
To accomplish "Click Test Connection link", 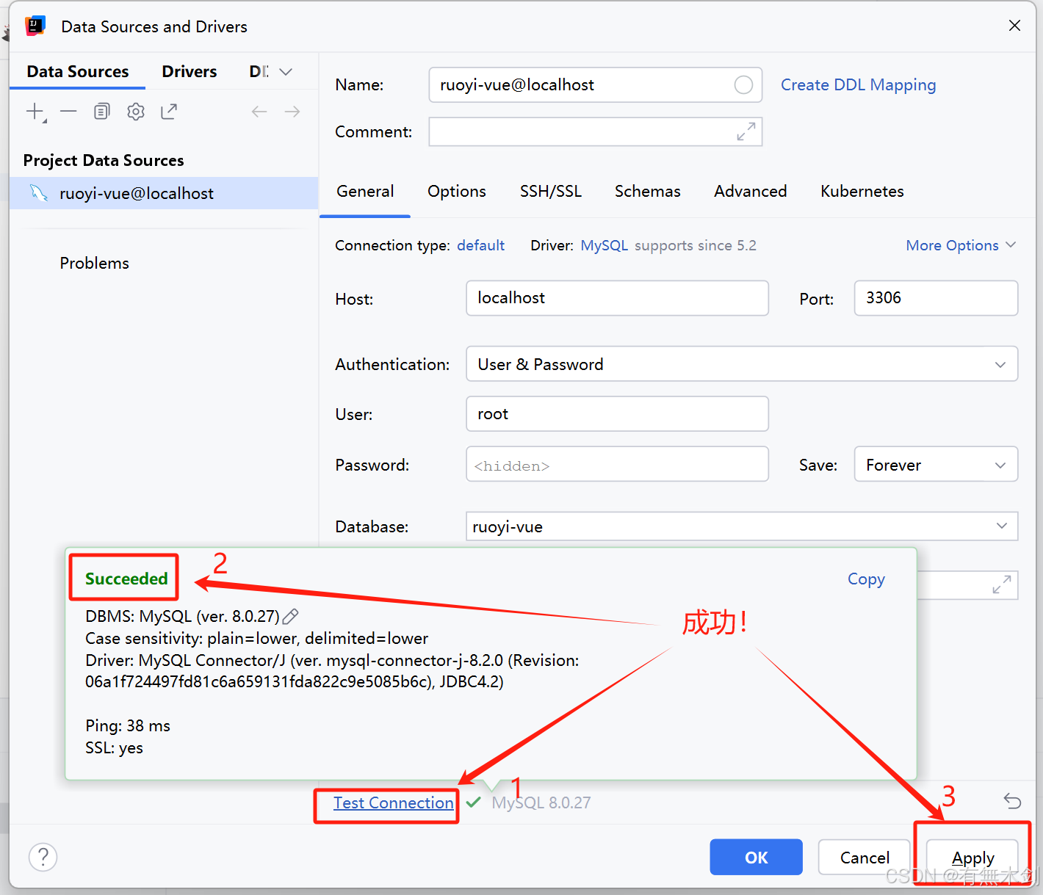I will [x=394, y=803].
